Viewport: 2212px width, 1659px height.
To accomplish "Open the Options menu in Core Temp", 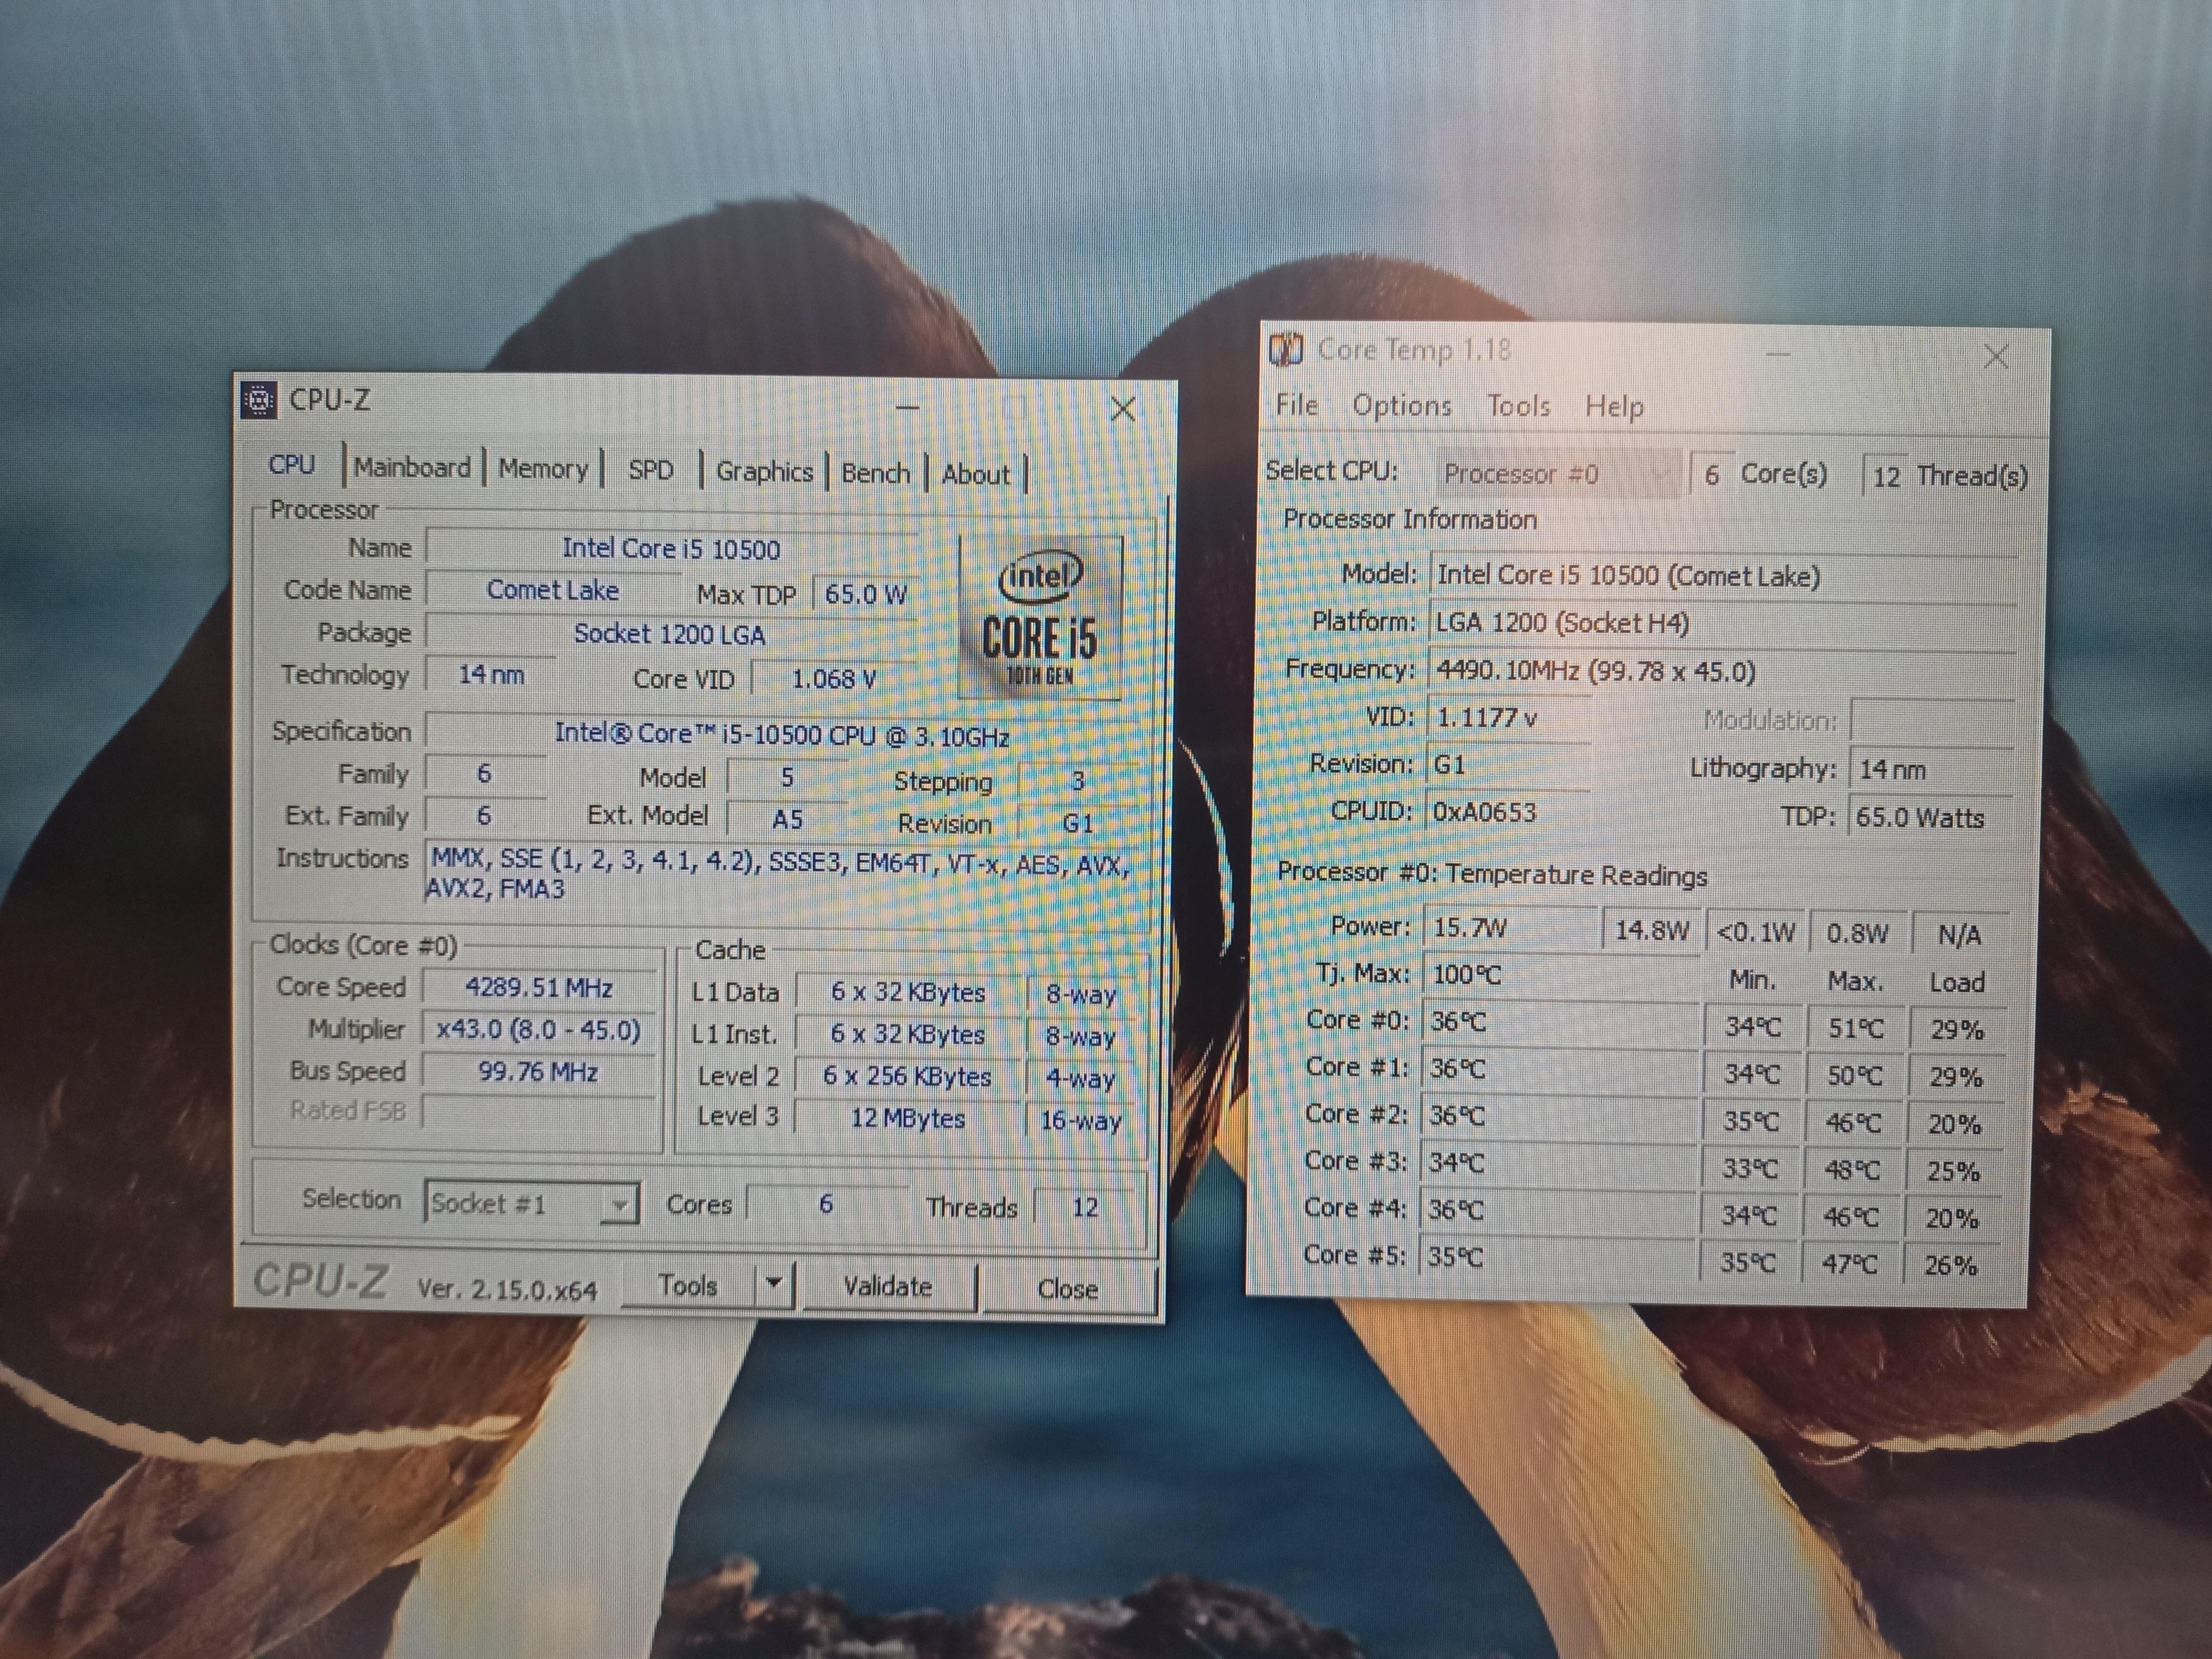I will pos(1401,405).
